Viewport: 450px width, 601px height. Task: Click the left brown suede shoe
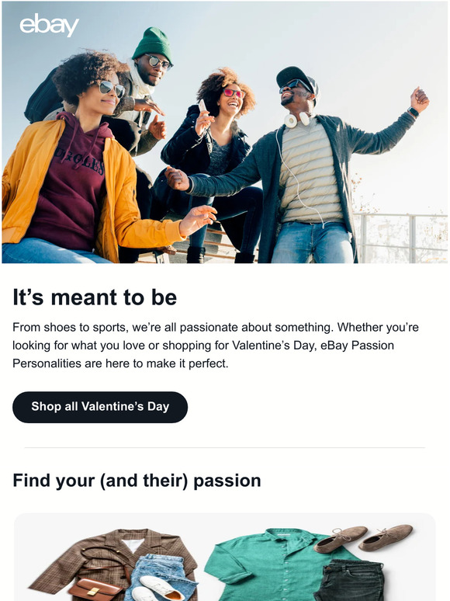[340, 539]
